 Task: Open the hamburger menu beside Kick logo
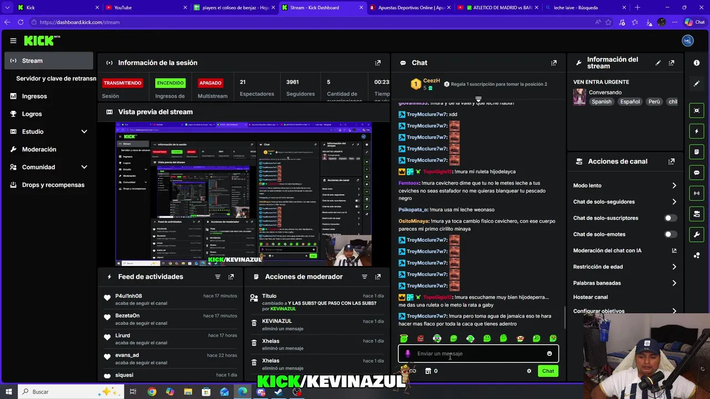tap(13, 40)
